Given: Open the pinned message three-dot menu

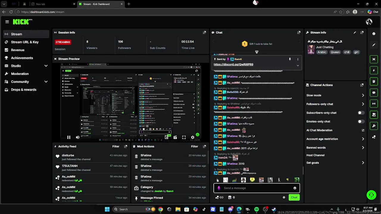Looking at the screenshot, I should [298, 59].
